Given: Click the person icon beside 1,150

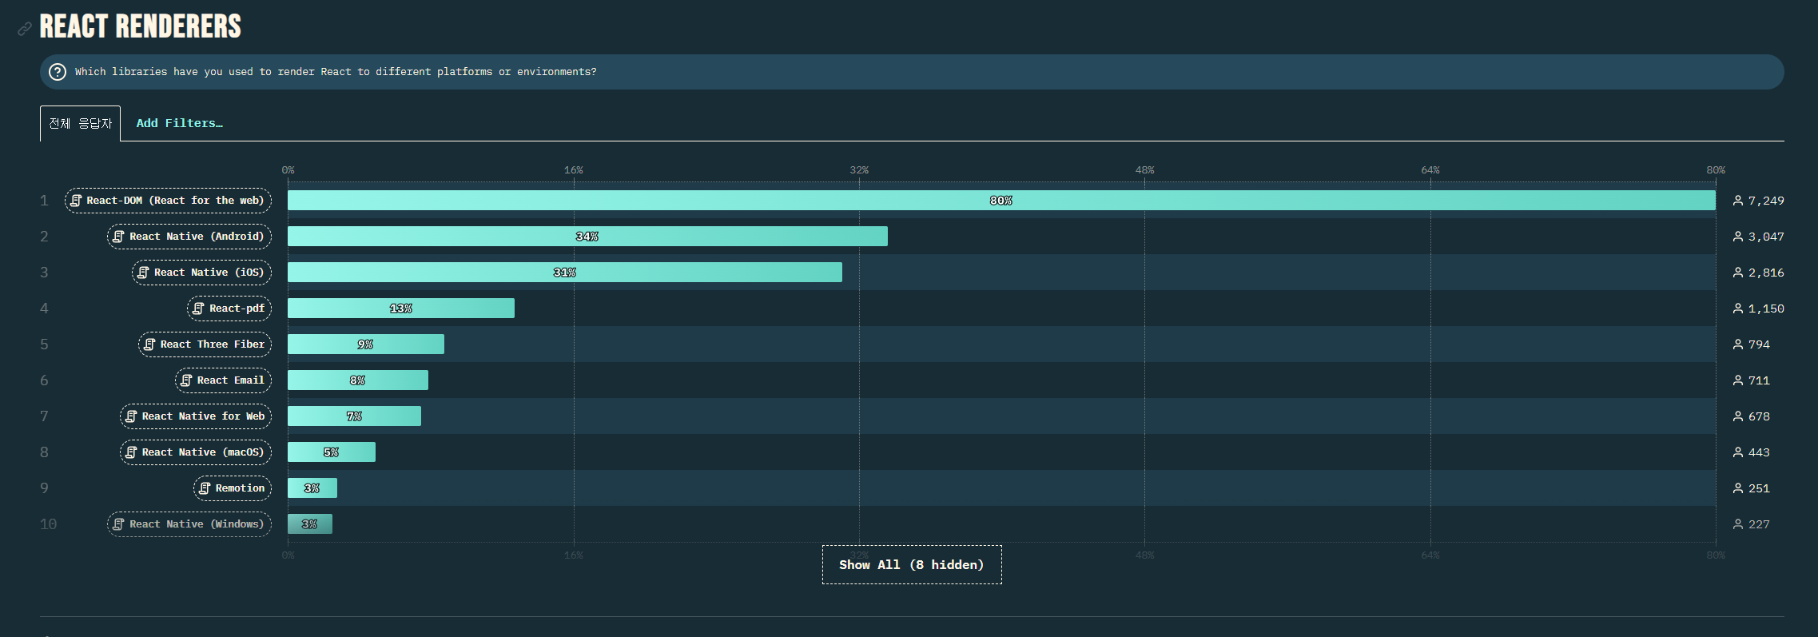Looking at the screenshot, I should click(1738, 309).
